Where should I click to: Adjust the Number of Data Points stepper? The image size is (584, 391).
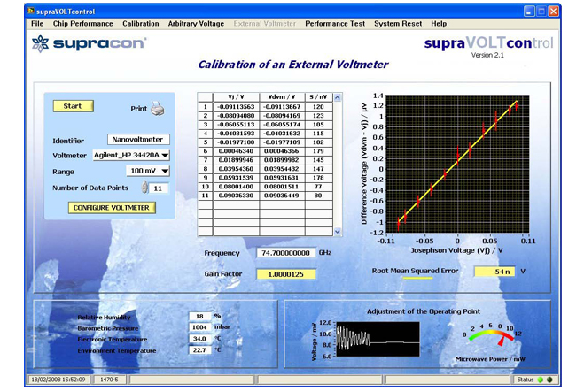[145, 188]
